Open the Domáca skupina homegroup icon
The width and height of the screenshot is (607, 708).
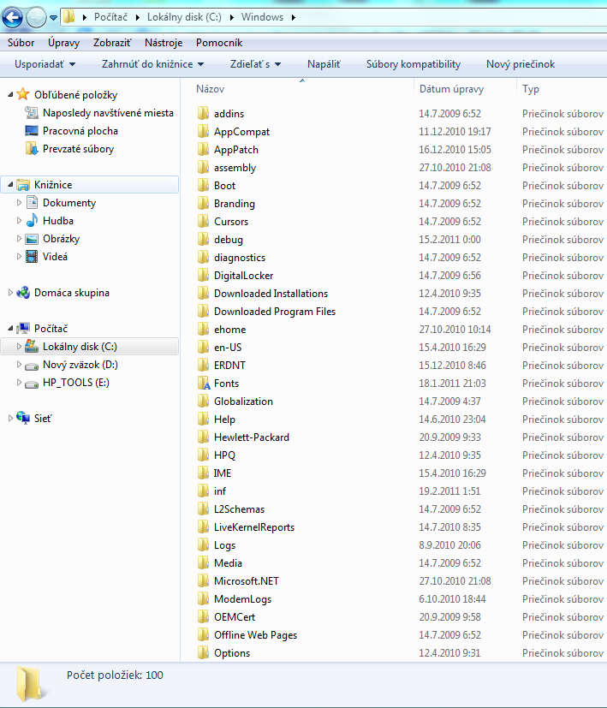tap(23, 293)
